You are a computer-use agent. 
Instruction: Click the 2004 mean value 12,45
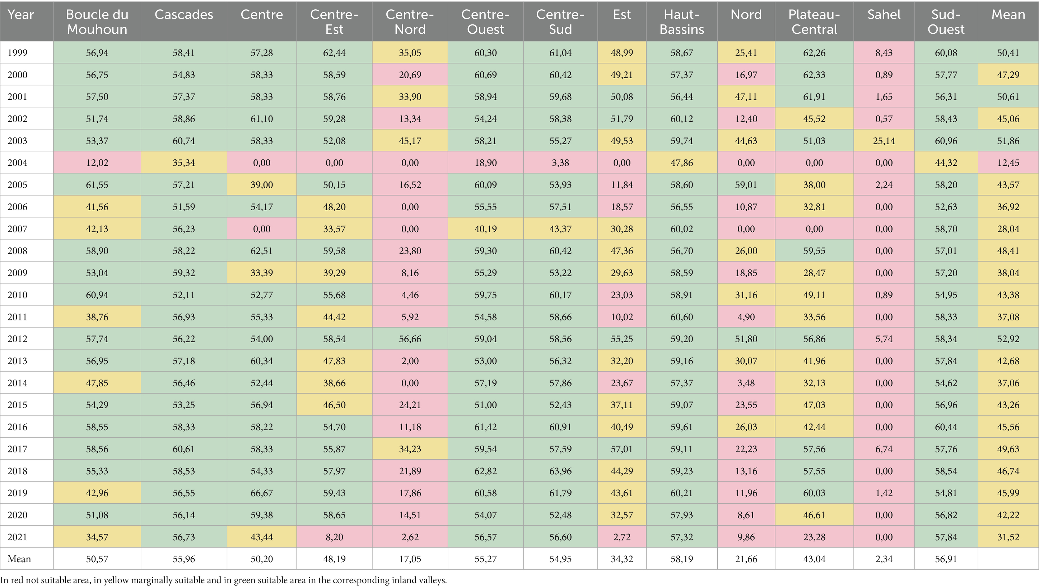click(1008, 163)
